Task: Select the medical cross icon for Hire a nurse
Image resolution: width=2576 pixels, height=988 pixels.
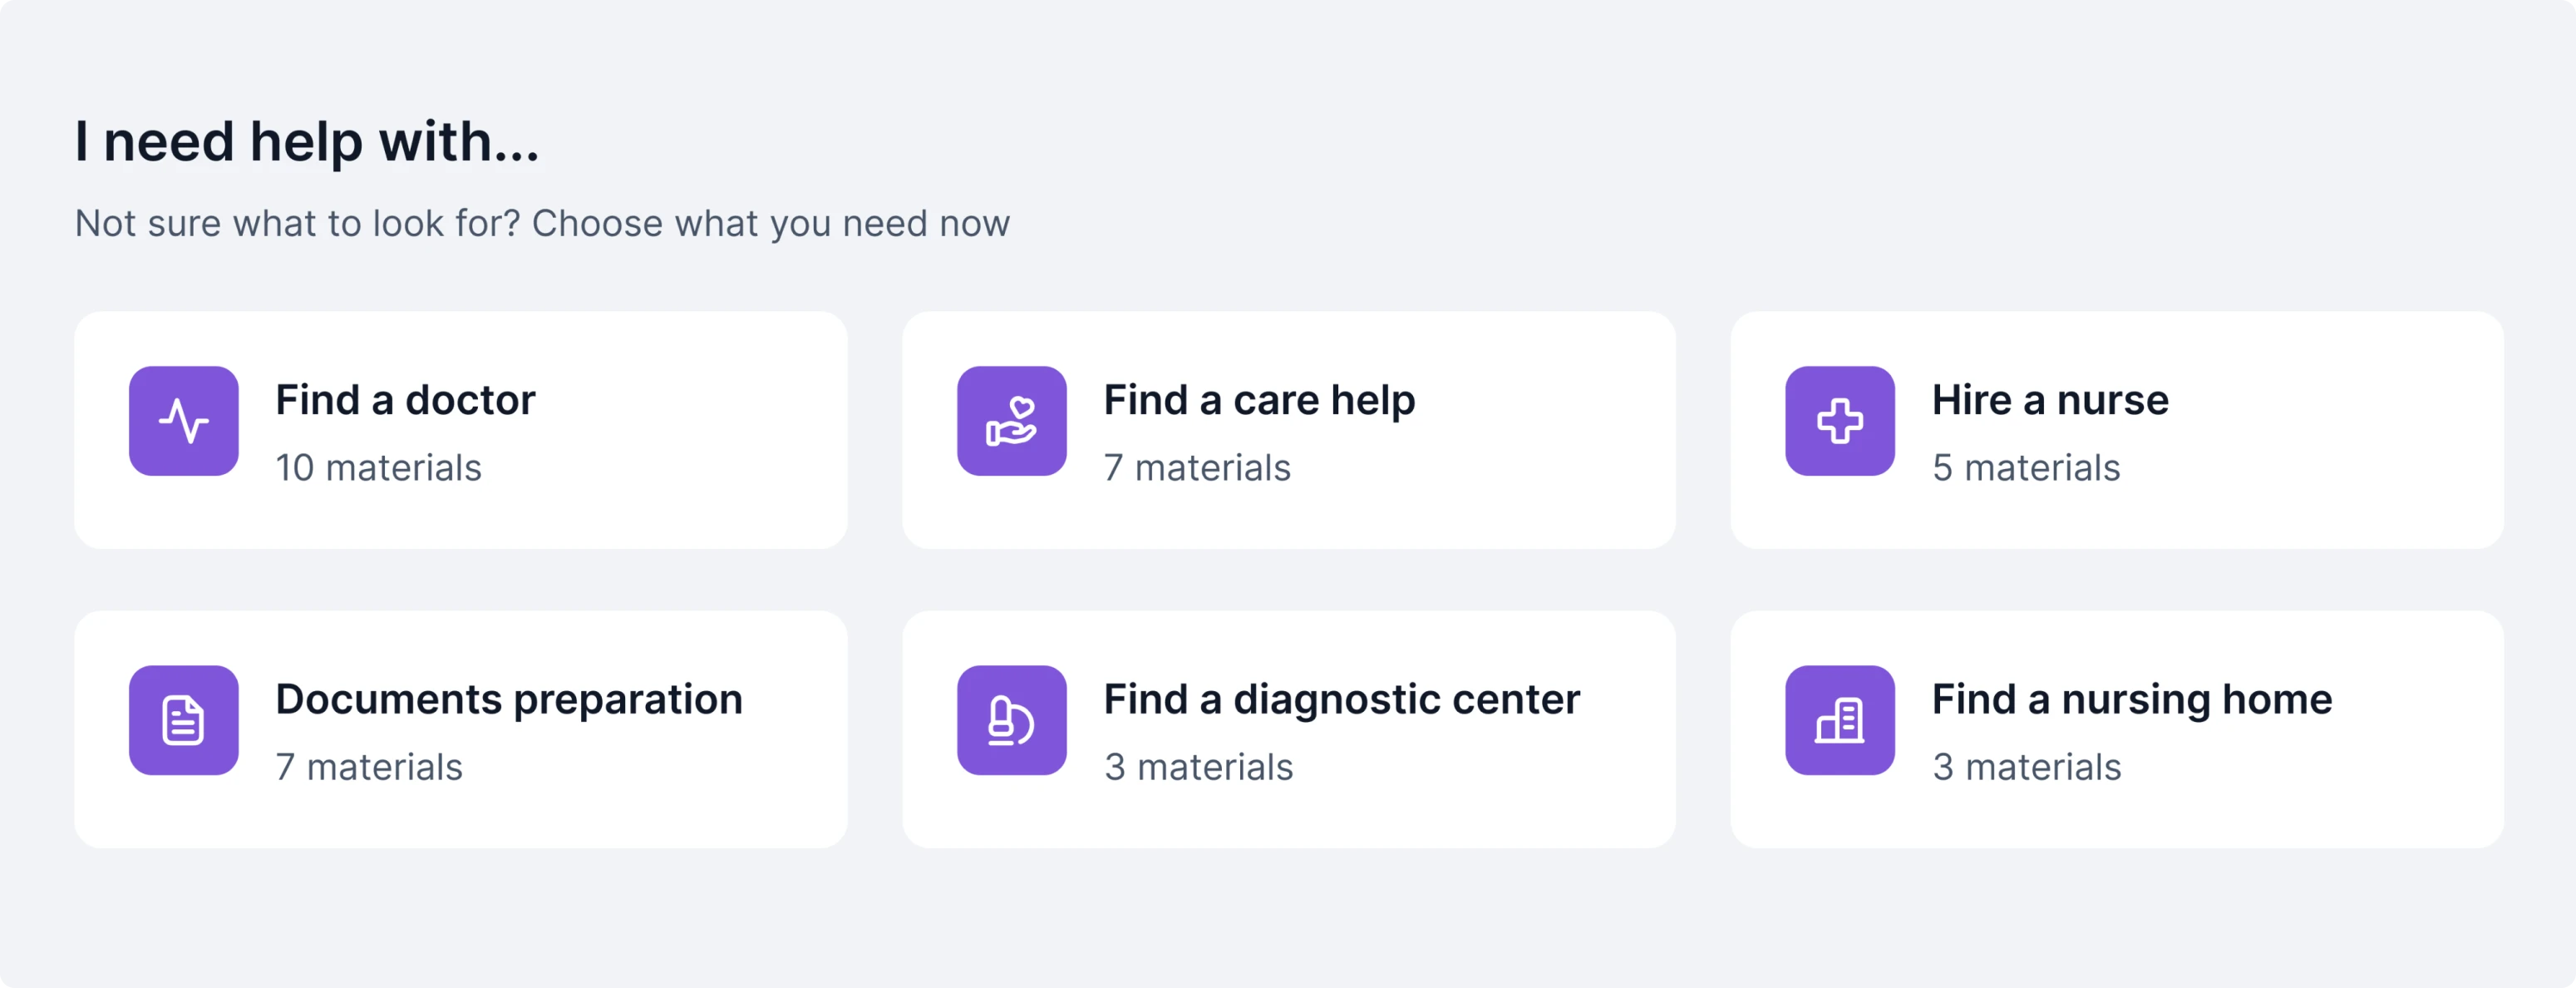Action: pos(1839,421)
